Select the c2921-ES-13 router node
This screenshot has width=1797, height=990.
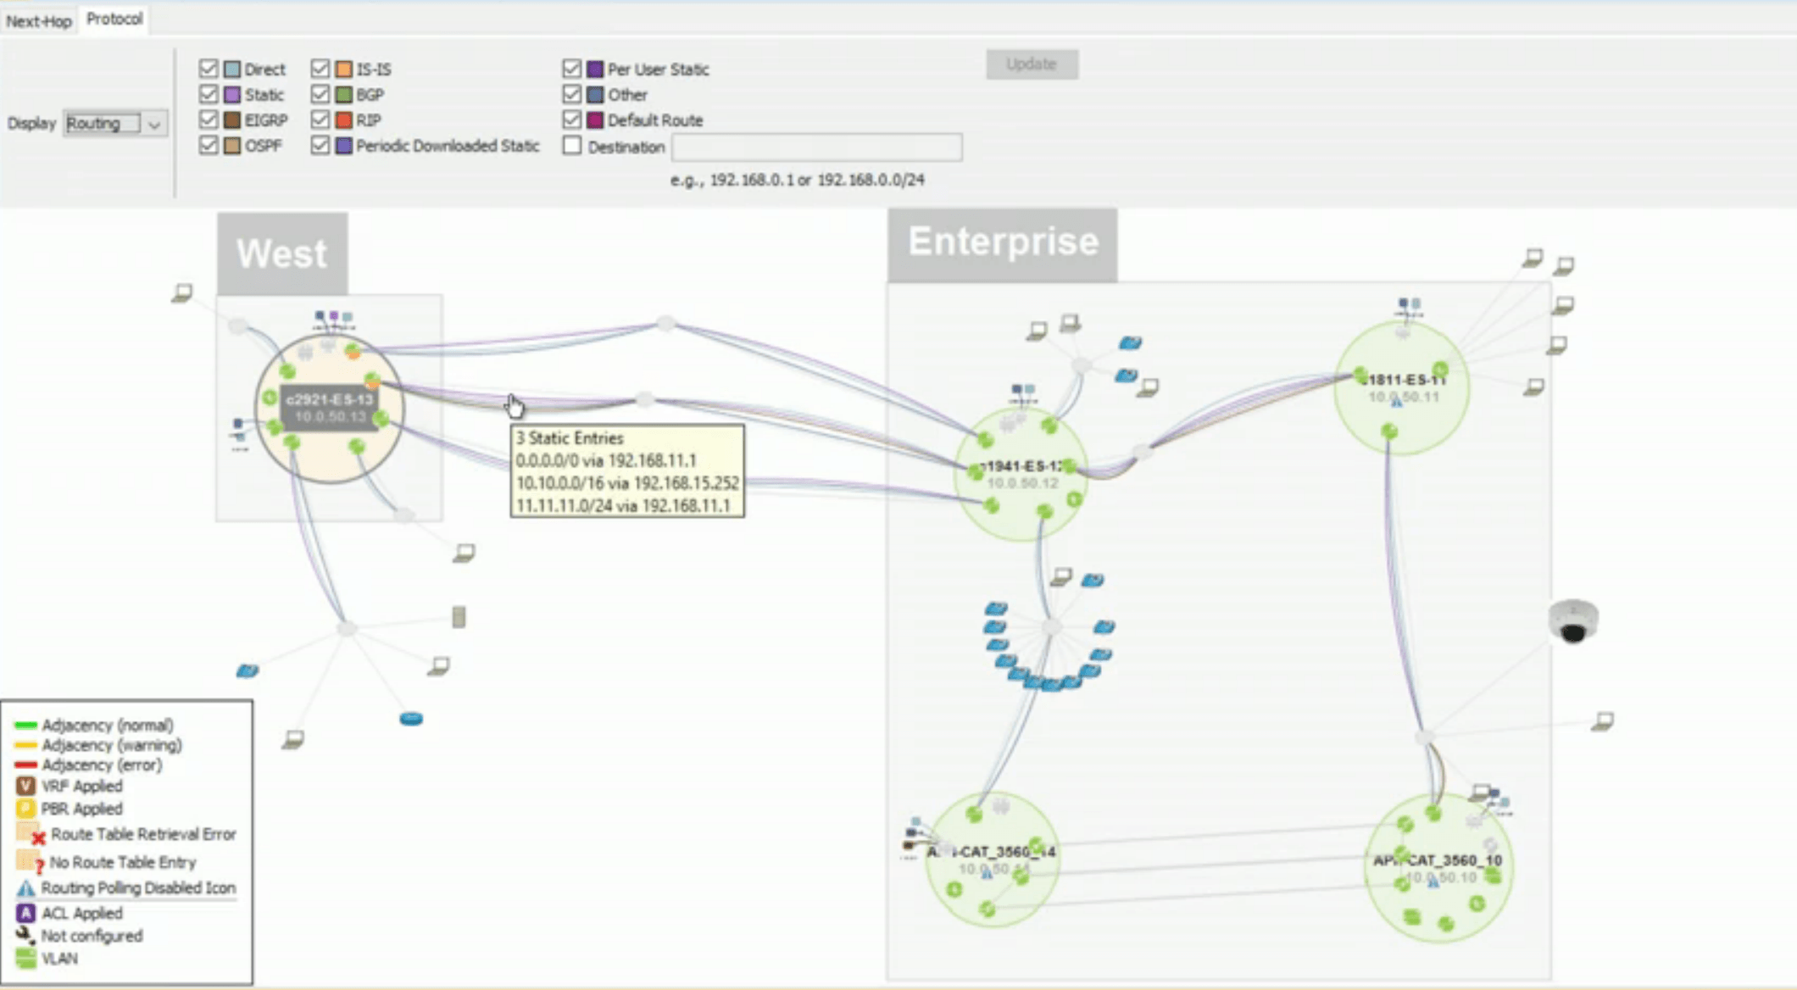pyautogui.click(x=329, y=408)
